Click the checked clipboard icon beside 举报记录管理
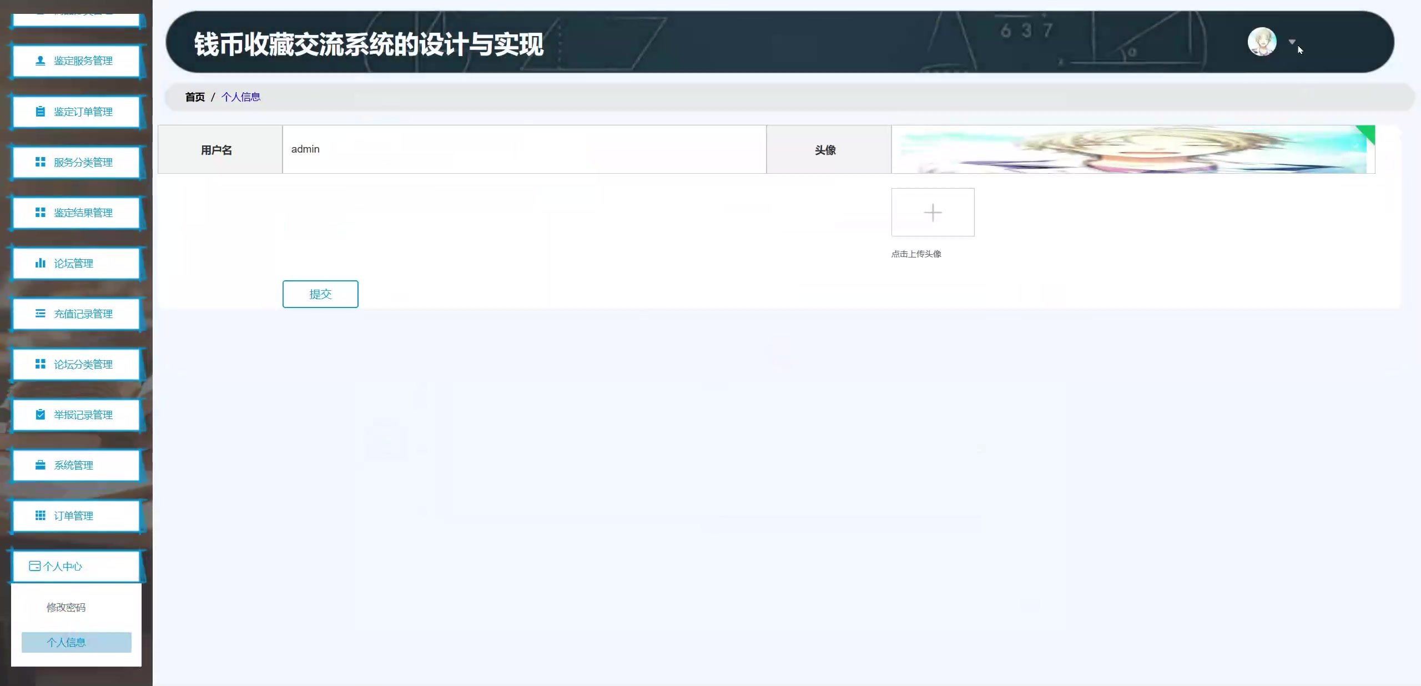The height and width of the screenshot is (686, 1421). 40,415
